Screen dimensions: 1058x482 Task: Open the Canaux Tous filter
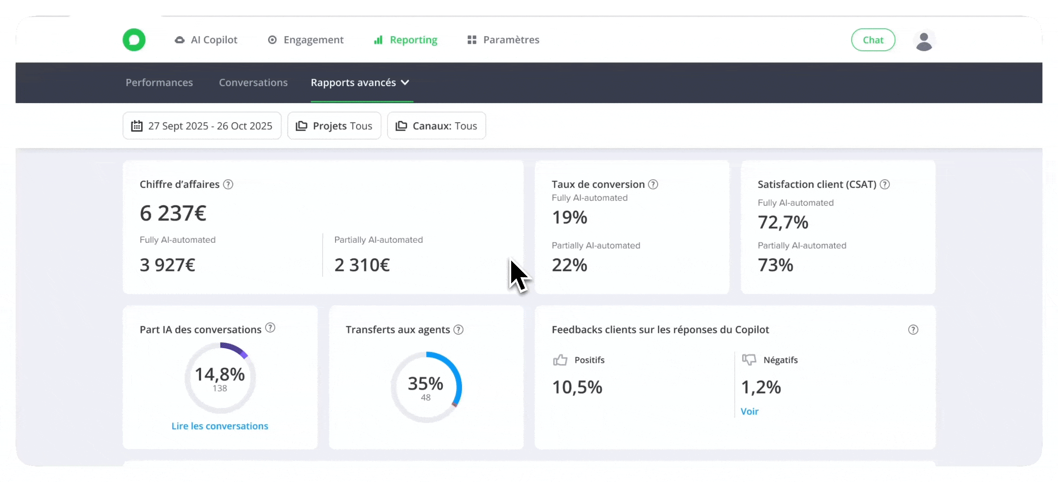pyautogui.click(x=436, y=125)
